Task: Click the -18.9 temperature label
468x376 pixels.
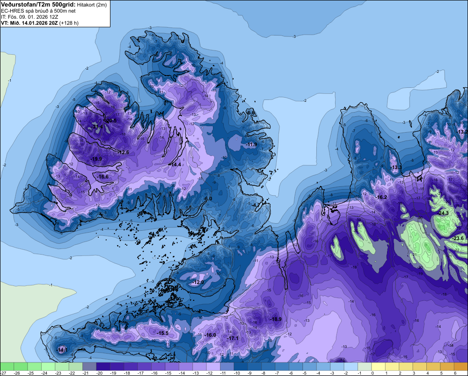Action: point(276,319)
